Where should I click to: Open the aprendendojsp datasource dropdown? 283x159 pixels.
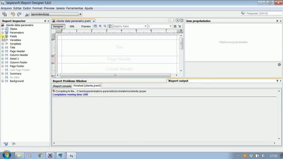click(80, 14)
